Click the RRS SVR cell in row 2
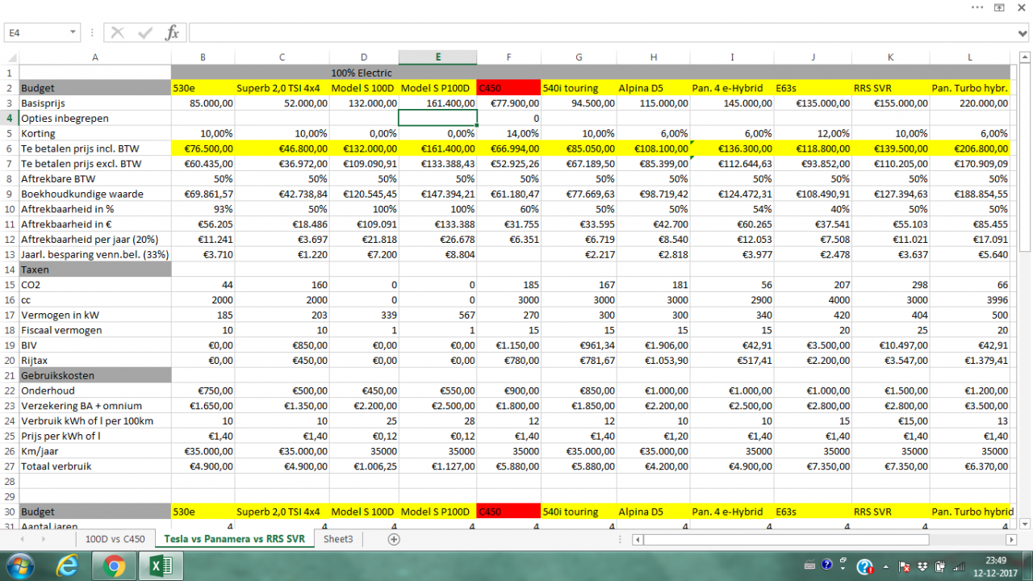The image size is (1033, 581). pos(890,88)
